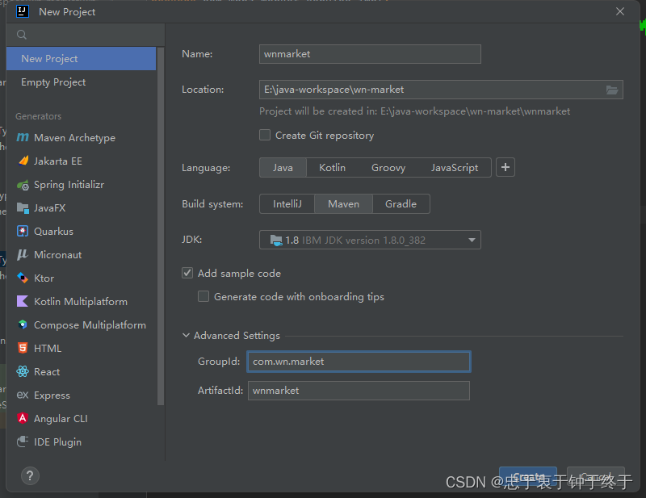
Task: Click the Maven Archetype generator icon
Action: 23,137
